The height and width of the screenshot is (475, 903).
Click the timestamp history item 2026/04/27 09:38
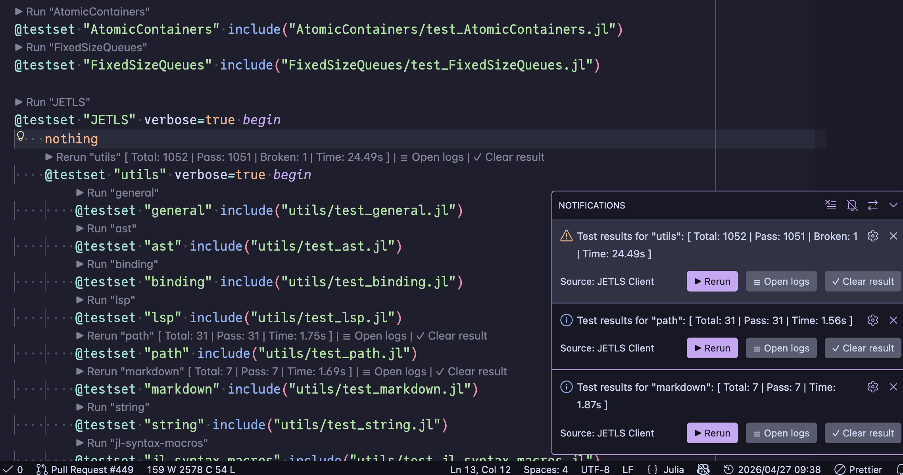(772, 469)
